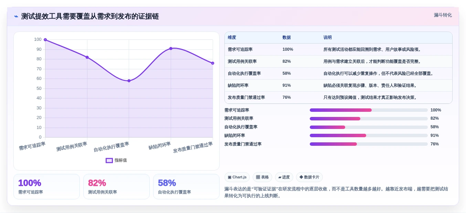Click the 100% value in the table
466x213 pixels.
(288, 49)
